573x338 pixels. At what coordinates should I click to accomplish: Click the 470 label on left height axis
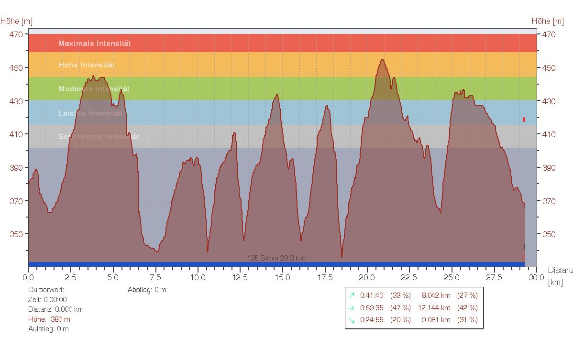tap(16, 35)
